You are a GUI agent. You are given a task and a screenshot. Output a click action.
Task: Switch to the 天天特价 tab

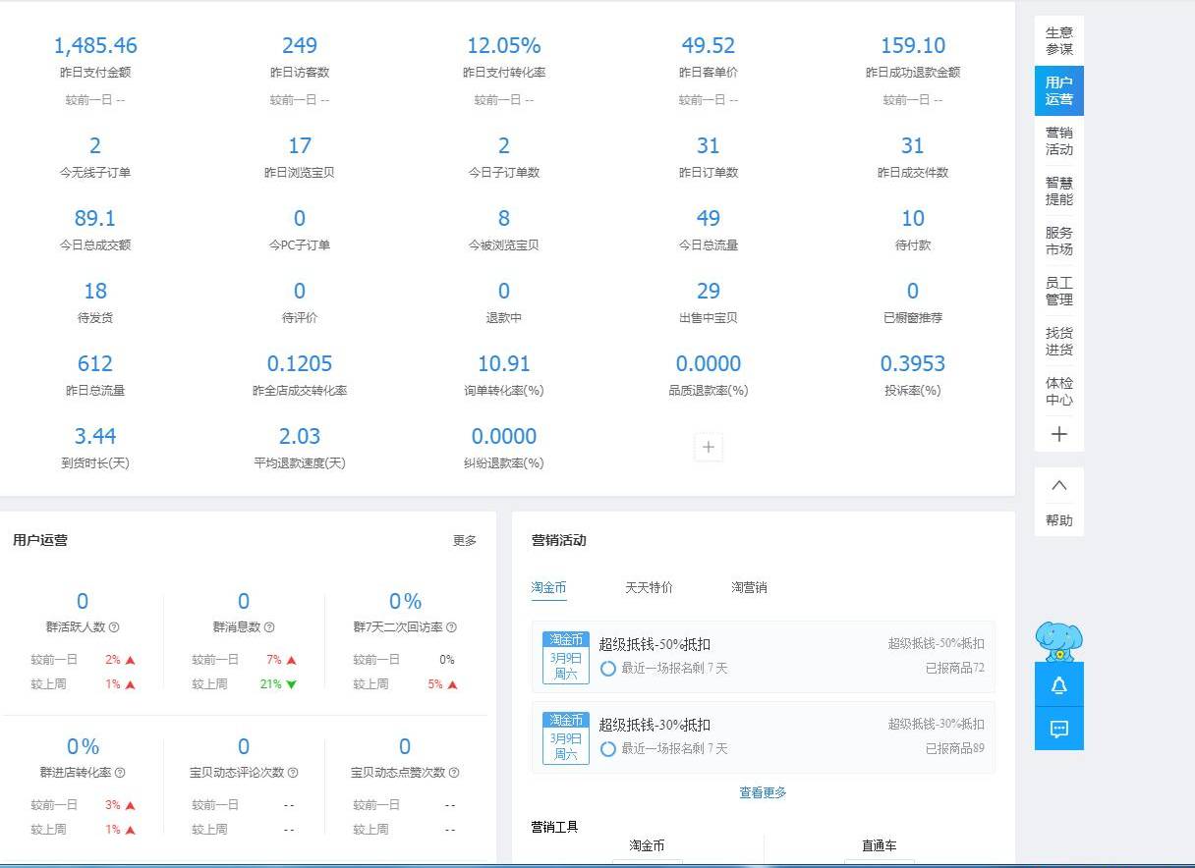coord(650,587)
